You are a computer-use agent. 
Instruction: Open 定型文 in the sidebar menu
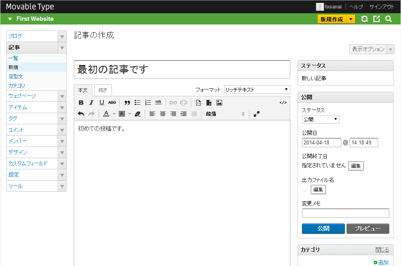(16, 76)
